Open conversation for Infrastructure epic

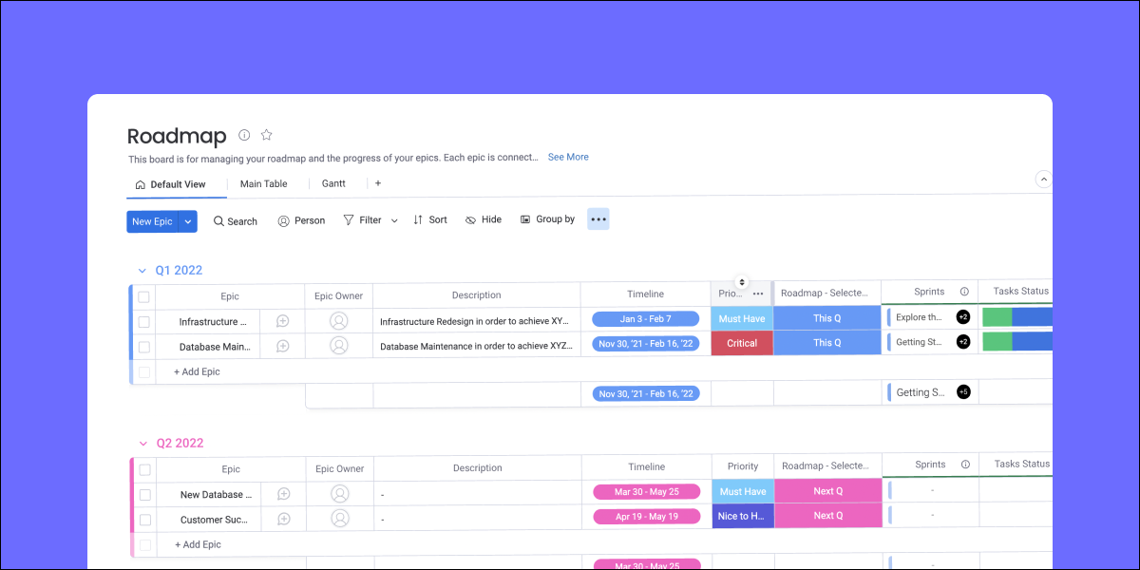click(282, 321)
